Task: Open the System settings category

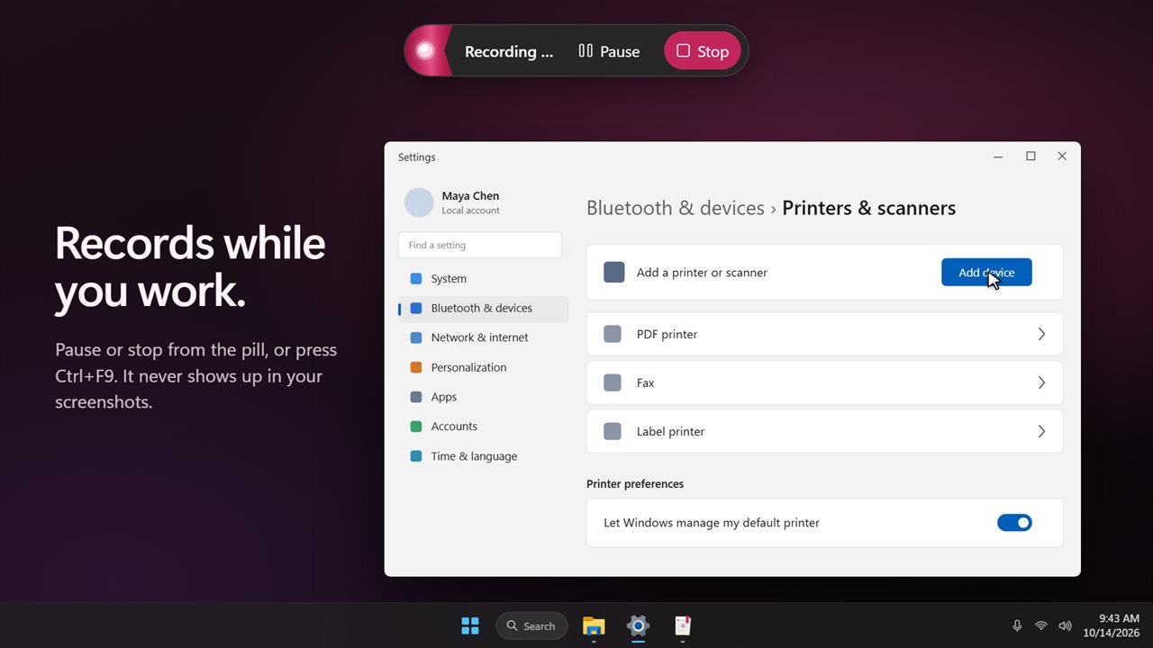Action: tap(484, 279)
